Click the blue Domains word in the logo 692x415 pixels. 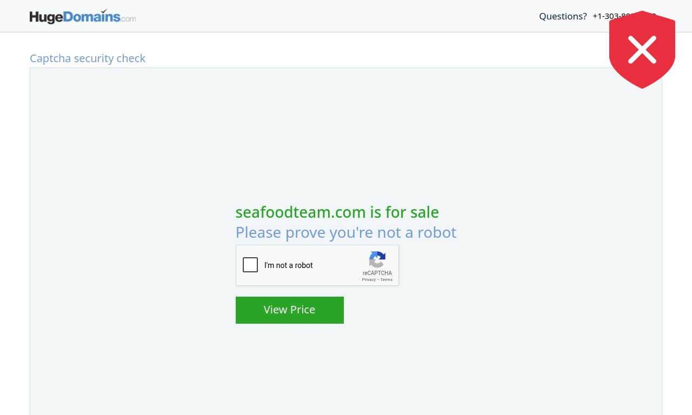point(92,17)
